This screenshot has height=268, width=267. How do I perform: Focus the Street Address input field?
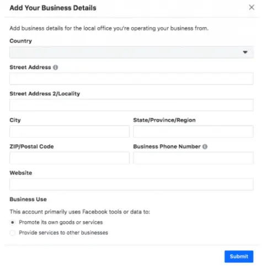coord(131,78)
